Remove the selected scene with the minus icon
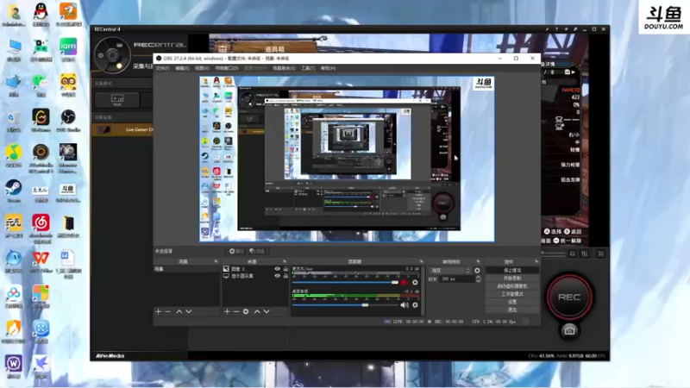 tap(167, 311)
